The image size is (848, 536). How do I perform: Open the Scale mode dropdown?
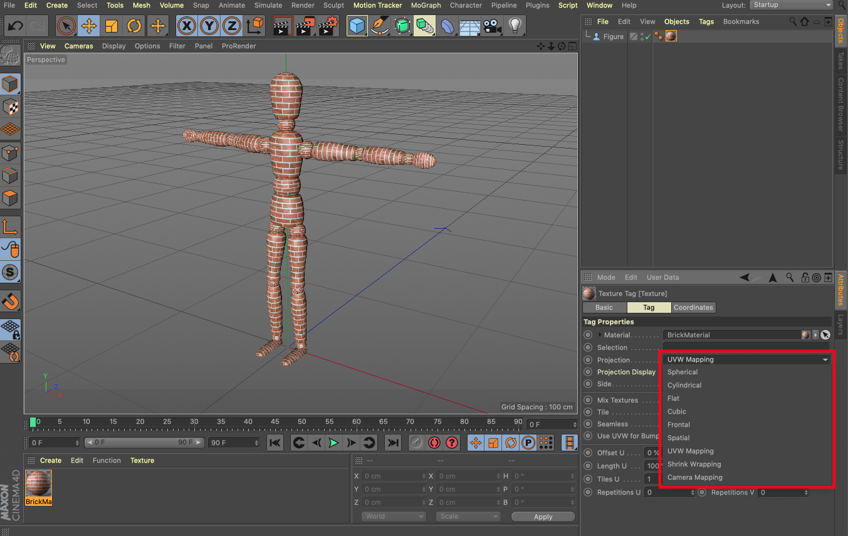(x=468, y=517)
